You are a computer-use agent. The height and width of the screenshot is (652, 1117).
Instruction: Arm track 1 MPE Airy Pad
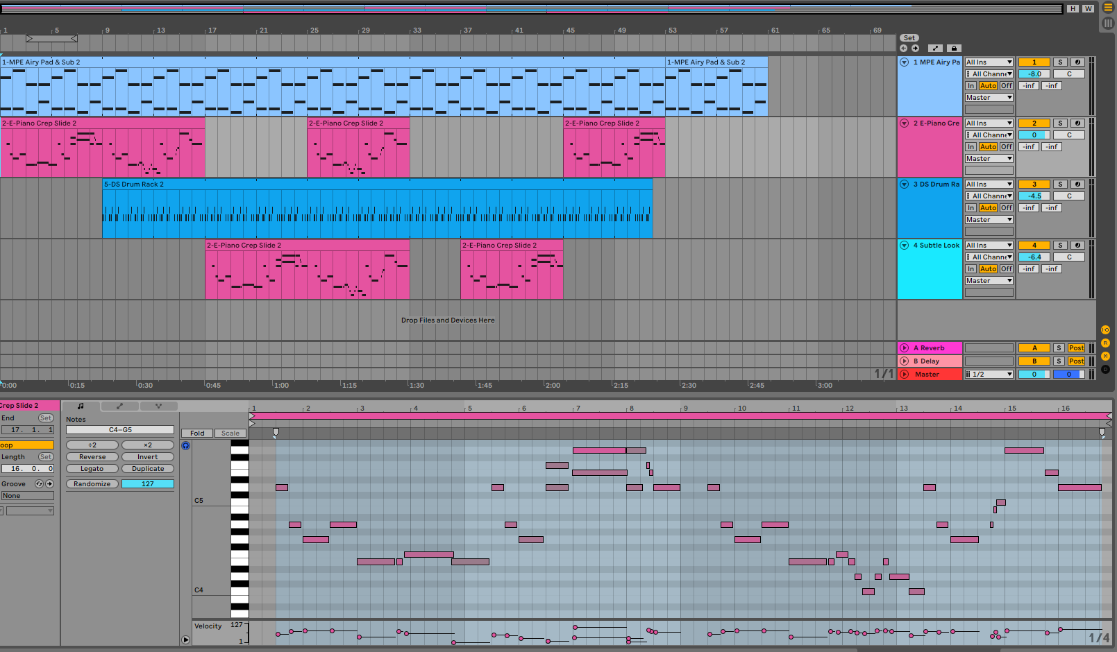(x=1077, y=62)
